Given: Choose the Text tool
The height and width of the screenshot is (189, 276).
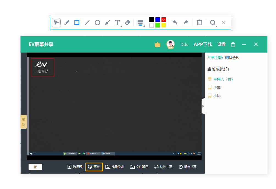Looking at the screenshot, I should tap(117, 22).
